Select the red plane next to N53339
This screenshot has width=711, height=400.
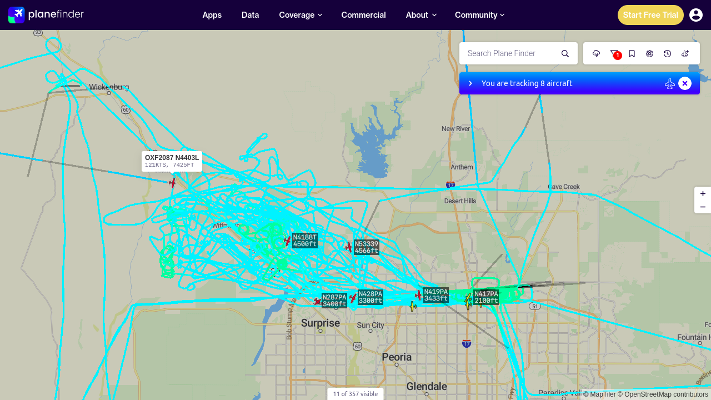[349, 247]
